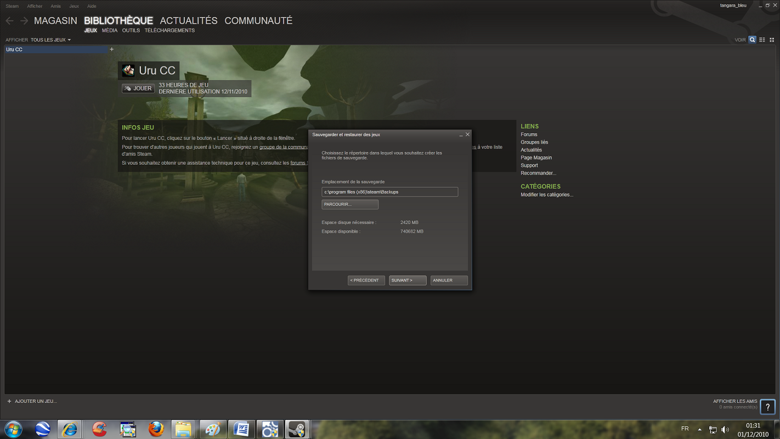Select Uru CC in the games list
Image resolution: width=780 pixels, height=439 pixels.
point(56,49)
